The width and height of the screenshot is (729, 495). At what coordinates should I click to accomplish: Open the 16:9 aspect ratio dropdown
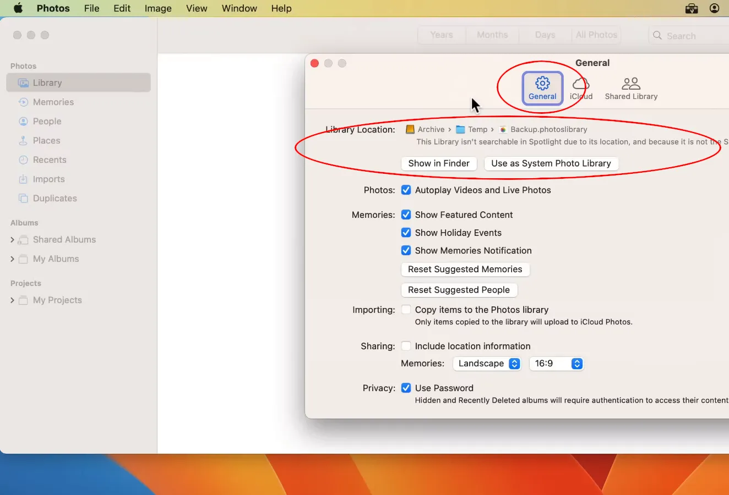556,364
